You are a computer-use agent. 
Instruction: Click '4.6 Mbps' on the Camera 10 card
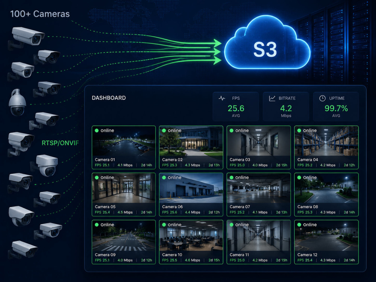192,260
